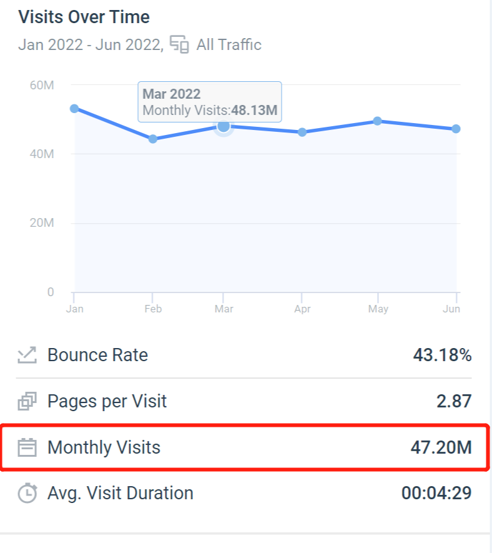Select the January data point on chart
The image size is (492, 553).
tap(74, 108)
